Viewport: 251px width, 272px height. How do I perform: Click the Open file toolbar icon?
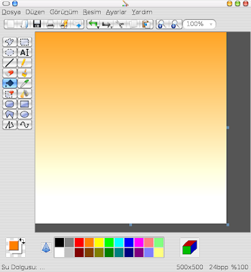24,24
